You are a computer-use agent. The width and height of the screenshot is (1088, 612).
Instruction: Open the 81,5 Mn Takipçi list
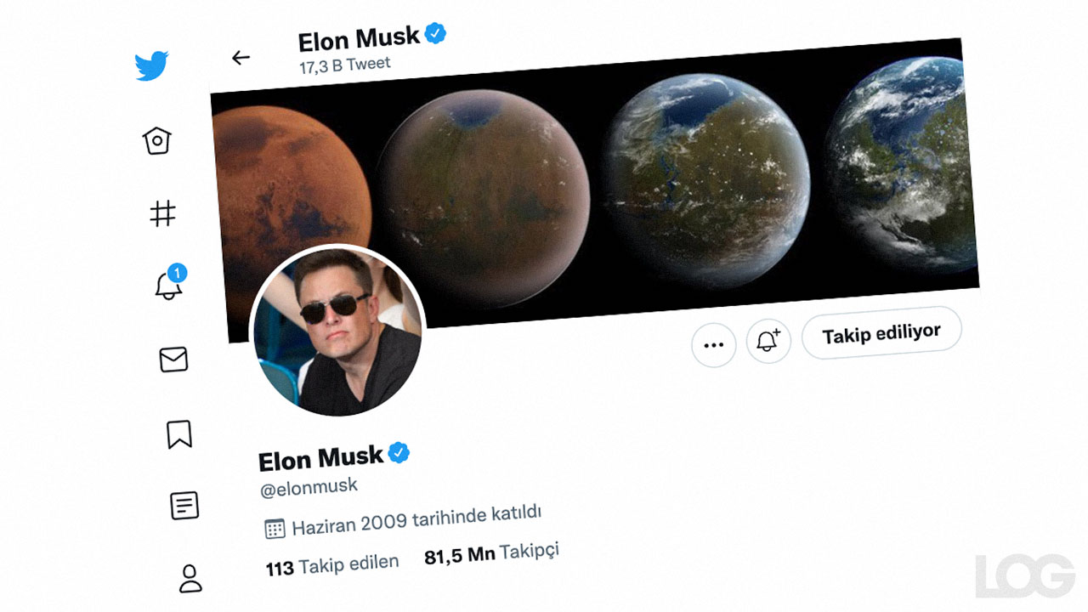(x=491, y=553)
